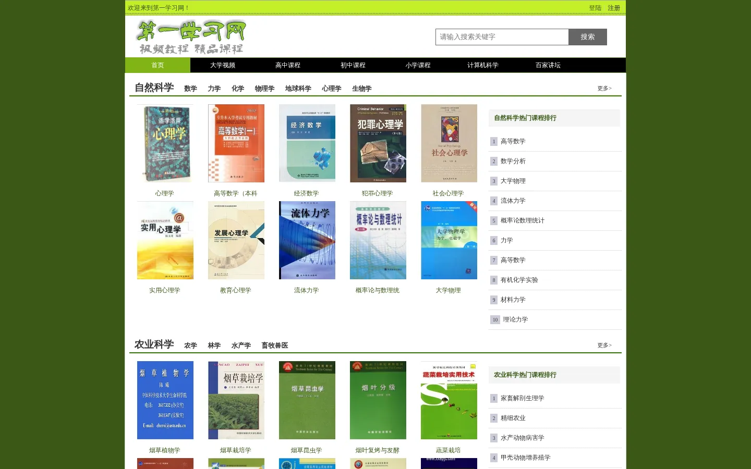Open 更多> in the 自然科学 section

click(604, 89)
